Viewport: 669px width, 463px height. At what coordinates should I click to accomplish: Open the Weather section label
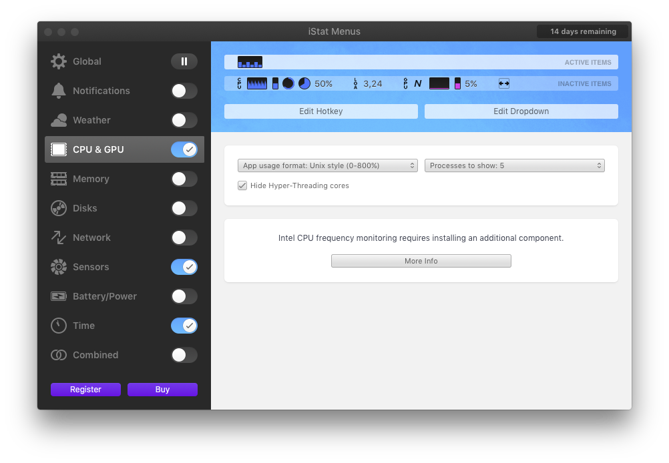coord(91,120)
